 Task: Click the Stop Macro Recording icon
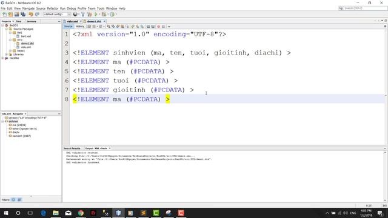click(163, 27)
